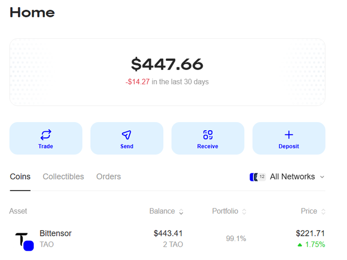Click the Trade swap arrows icon
Viewport: 347px width, 260px height.
coord(46,135)
